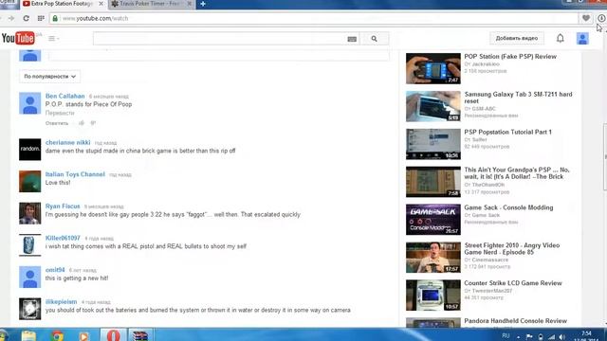Click the forward navigation arrow

(11, 18)
